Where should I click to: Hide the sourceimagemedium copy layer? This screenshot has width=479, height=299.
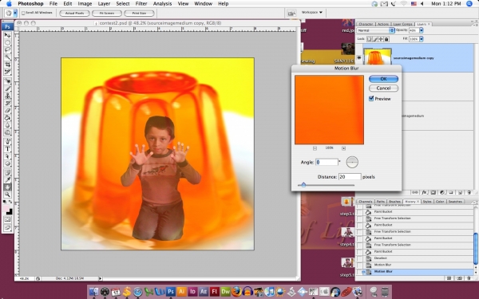[x=359, y=57]
